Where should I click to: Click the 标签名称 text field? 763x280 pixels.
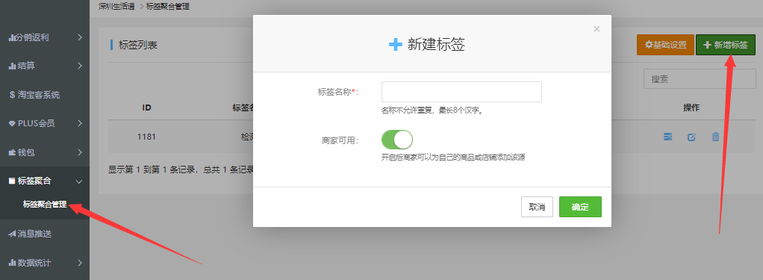pyautogui.click(x=461, y=92)
